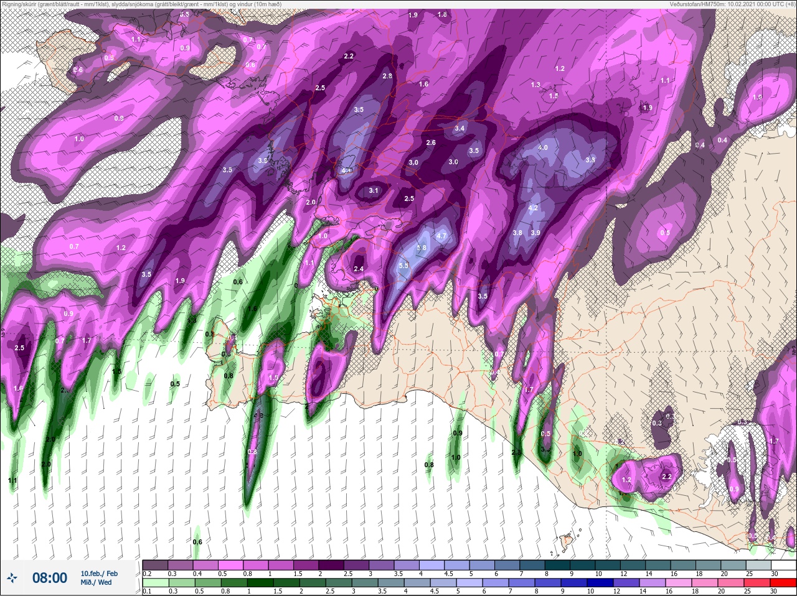Click the 2.8 snowfall value on the map
797x596 pixels.
387,76
